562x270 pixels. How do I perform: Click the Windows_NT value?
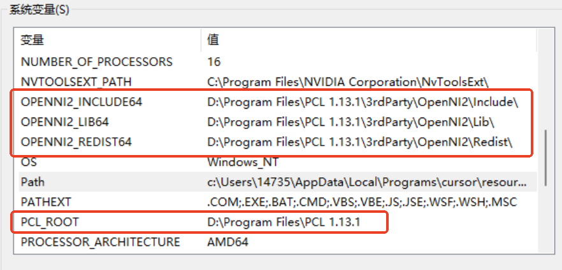pyautogui.click(x=243, y=162)
